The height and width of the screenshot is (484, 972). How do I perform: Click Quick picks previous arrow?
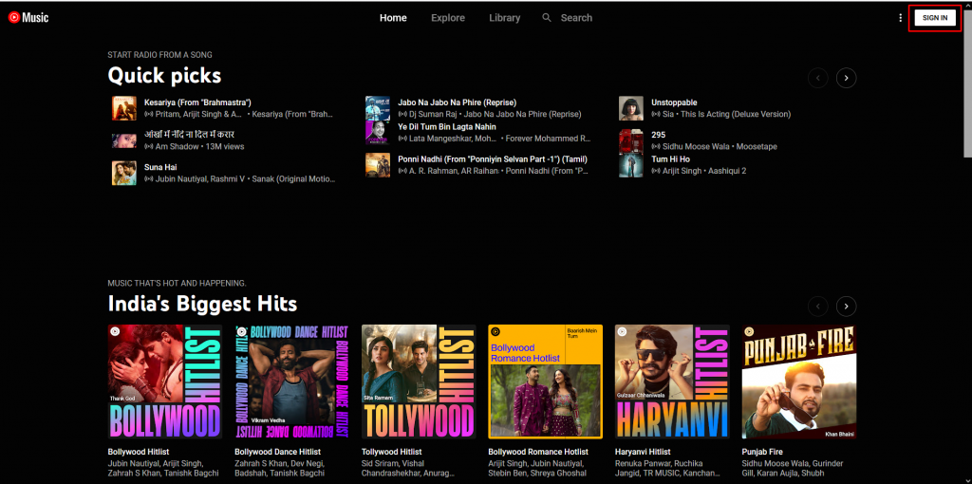pos(816,78)
